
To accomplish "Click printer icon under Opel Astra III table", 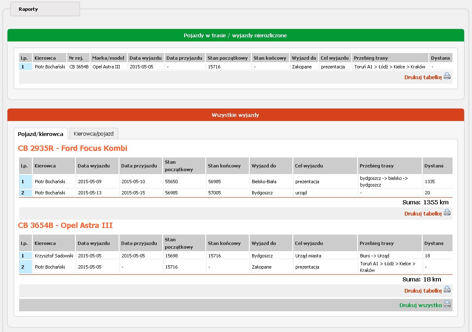I will point(447,290).
